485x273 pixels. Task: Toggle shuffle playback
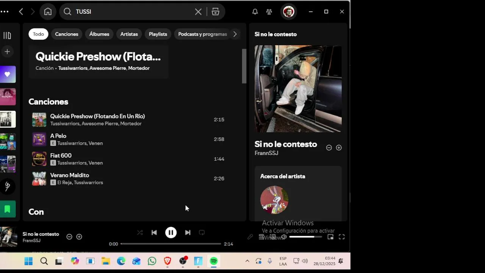[140, 233]
